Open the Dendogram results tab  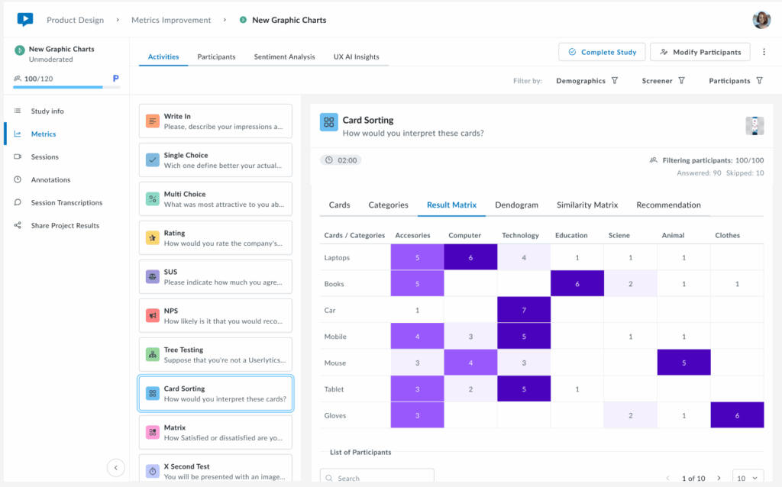[x=516, y=205]
